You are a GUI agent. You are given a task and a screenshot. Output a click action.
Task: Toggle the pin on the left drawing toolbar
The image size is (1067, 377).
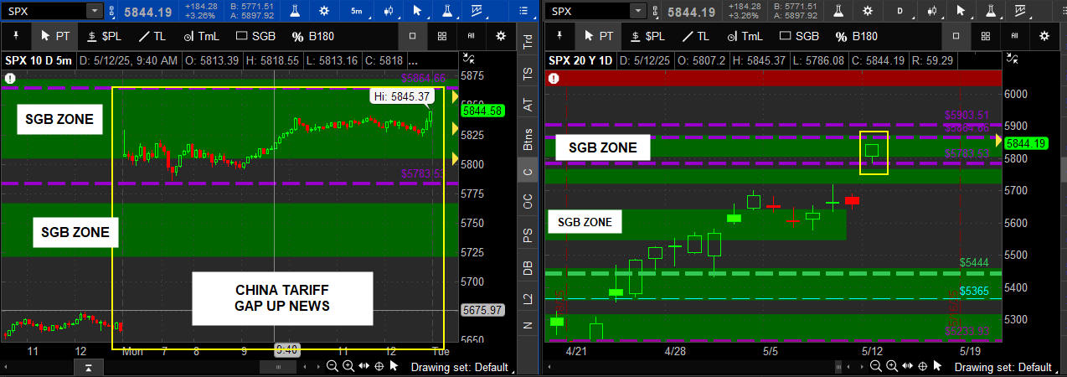tap(16, 36)
